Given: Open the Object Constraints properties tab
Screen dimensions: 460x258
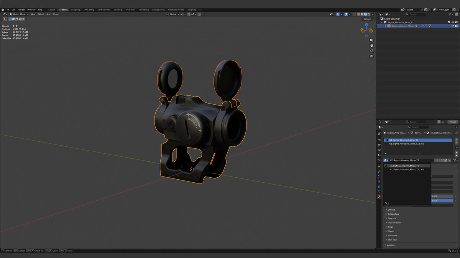Looking at the screenshot, I should click(379, 187).
